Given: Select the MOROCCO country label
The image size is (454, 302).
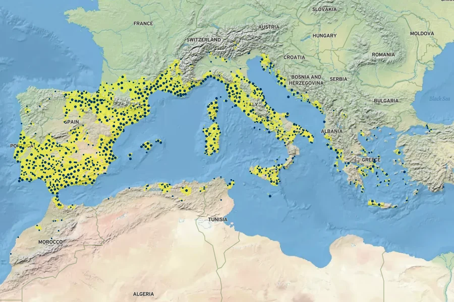Looking at the screenshot, I should [x=50, y=242].
